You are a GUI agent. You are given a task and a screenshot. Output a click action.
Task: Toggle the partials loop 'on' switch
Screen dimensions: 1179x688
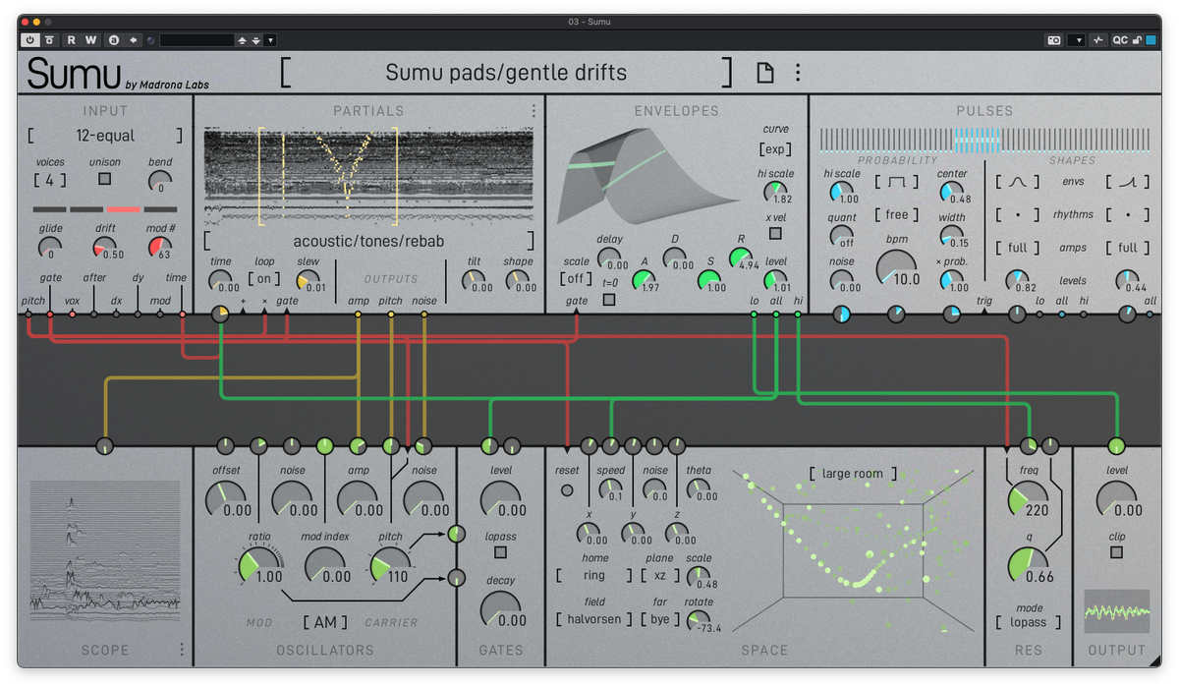click(x=264, y=279)
